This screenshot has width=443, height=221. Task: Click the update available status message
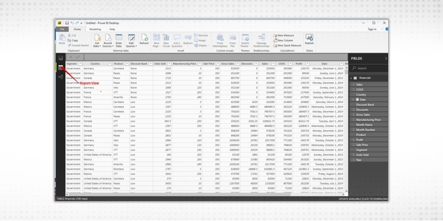coord(363,199)
